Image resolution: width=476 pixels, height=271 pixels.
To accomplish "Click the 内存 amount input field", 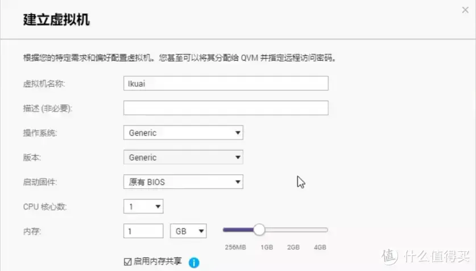I will 143,231.
